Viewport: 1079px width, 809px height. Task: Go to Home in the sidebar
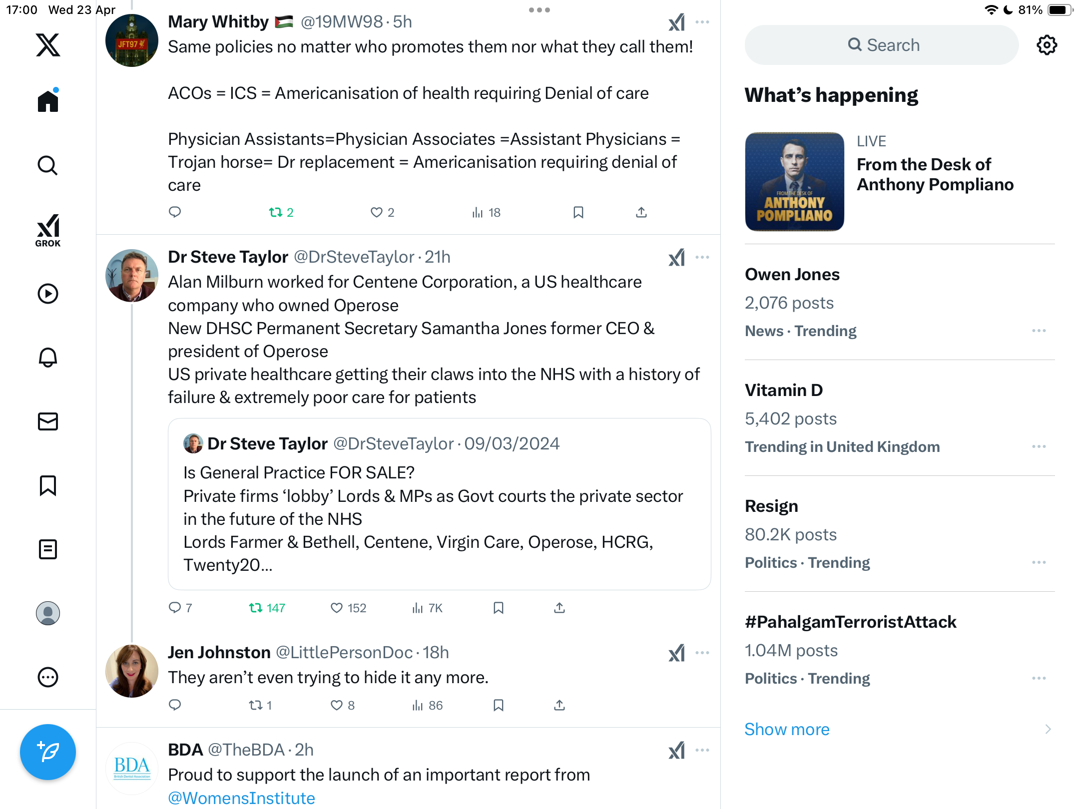coord(48,100)
